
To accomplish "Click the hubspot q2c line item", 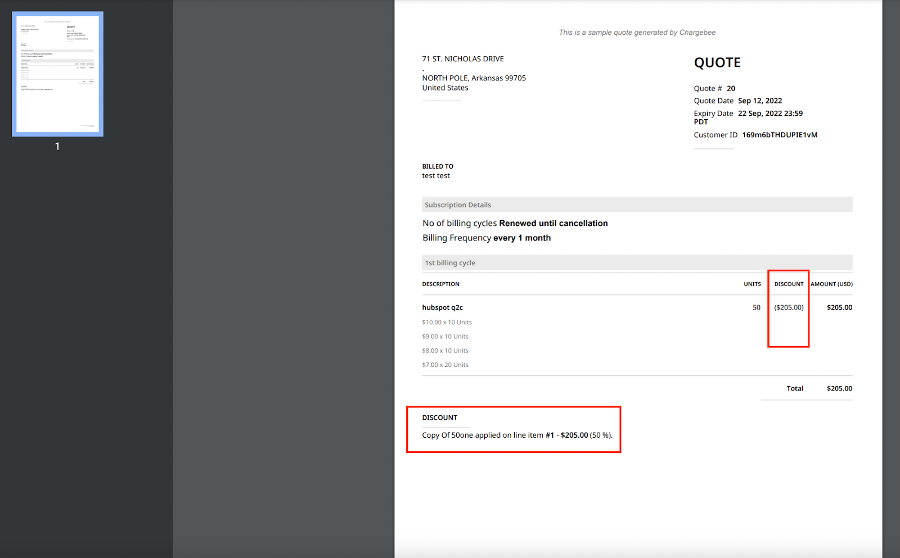I will [442, 307].
